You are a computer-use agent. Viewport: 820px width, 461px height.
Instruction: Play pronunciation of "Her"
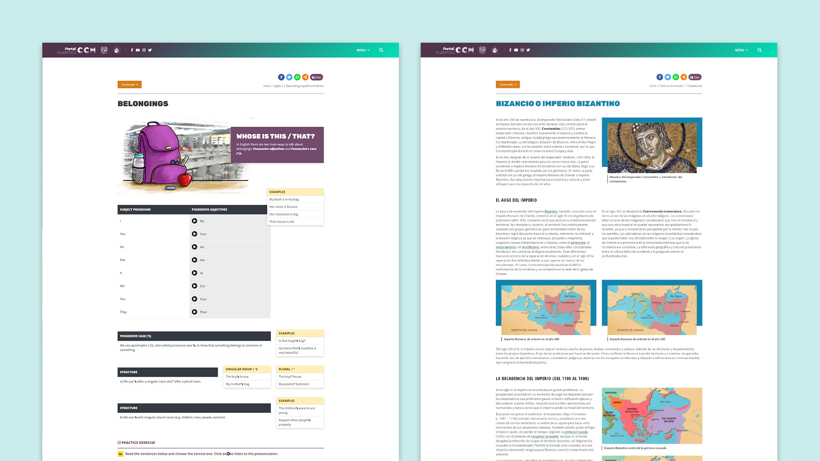[x=194, y=260]
